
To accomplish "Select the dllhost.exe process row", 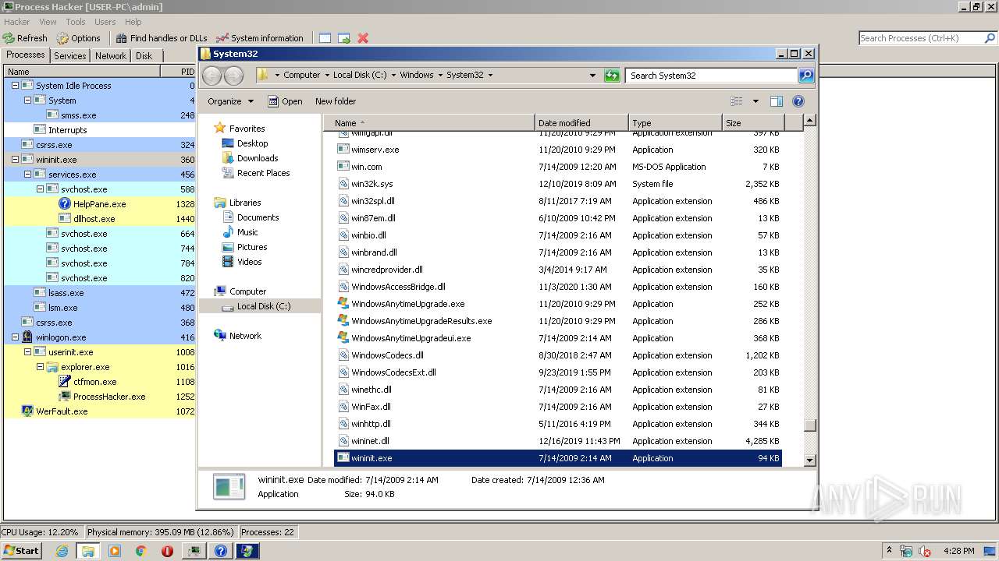I will 100,219.
